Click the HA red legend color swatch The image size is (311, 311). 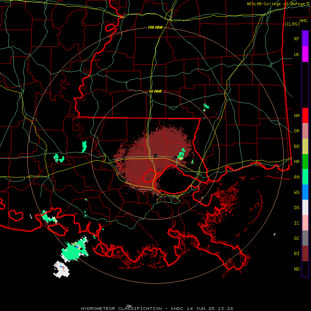pos(305,115)
